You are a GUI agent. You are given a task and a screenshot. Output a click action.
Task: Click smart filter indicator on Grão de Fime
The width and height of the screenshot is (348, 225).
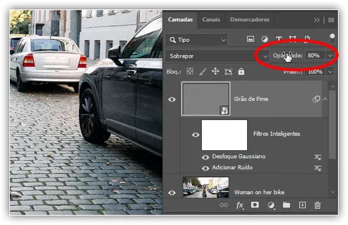pos(316,99)
